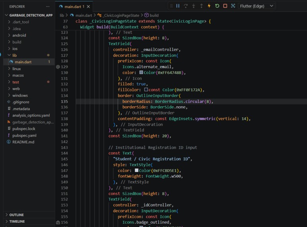The width and height of the screenshot is (307, 227).
Task: Click the Step Into debug icon
Action: pyautogui.click(x=194, y=6)
